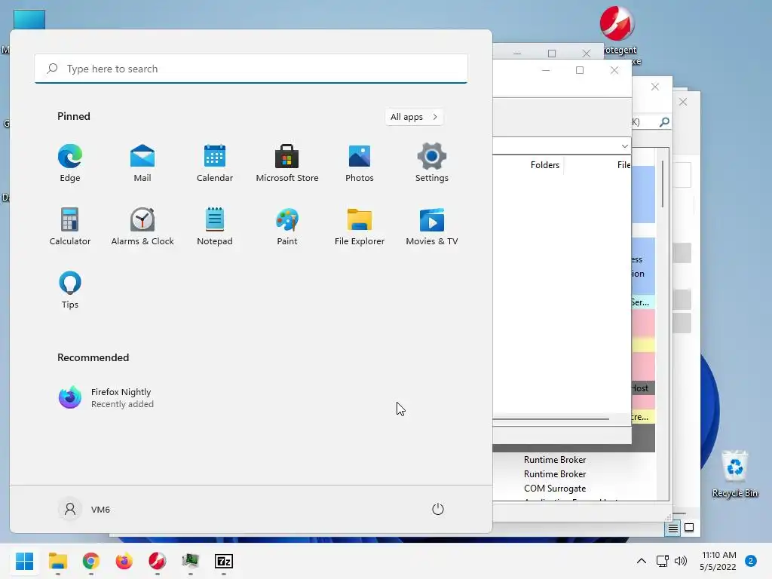This screenshot has width=772, height=579.
Task: Switch to large icons view button
Action: [689, 528]
